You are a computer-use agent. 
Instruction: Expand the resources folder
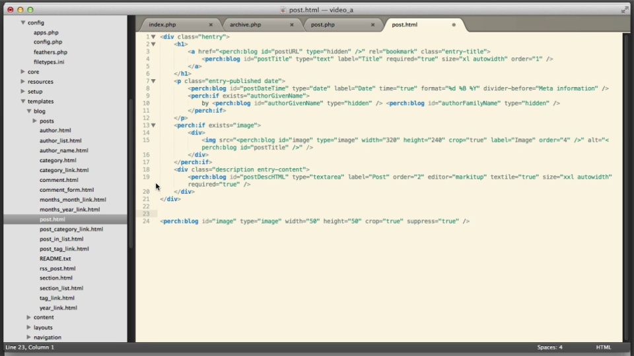click(23, 82)
